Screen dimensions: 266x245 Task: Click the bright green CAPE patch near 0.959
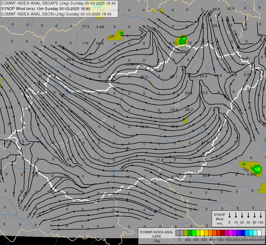257,169
